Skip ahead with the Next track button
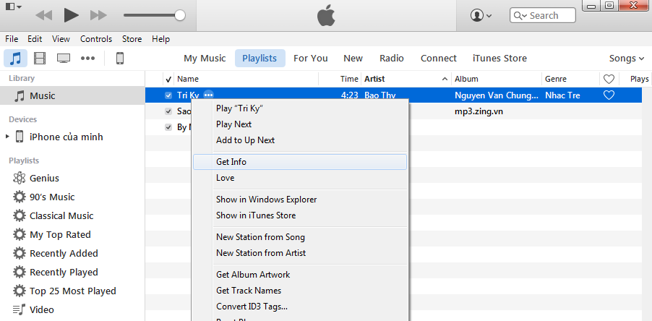Screen dimensions: 652x321 pos(98,14)
